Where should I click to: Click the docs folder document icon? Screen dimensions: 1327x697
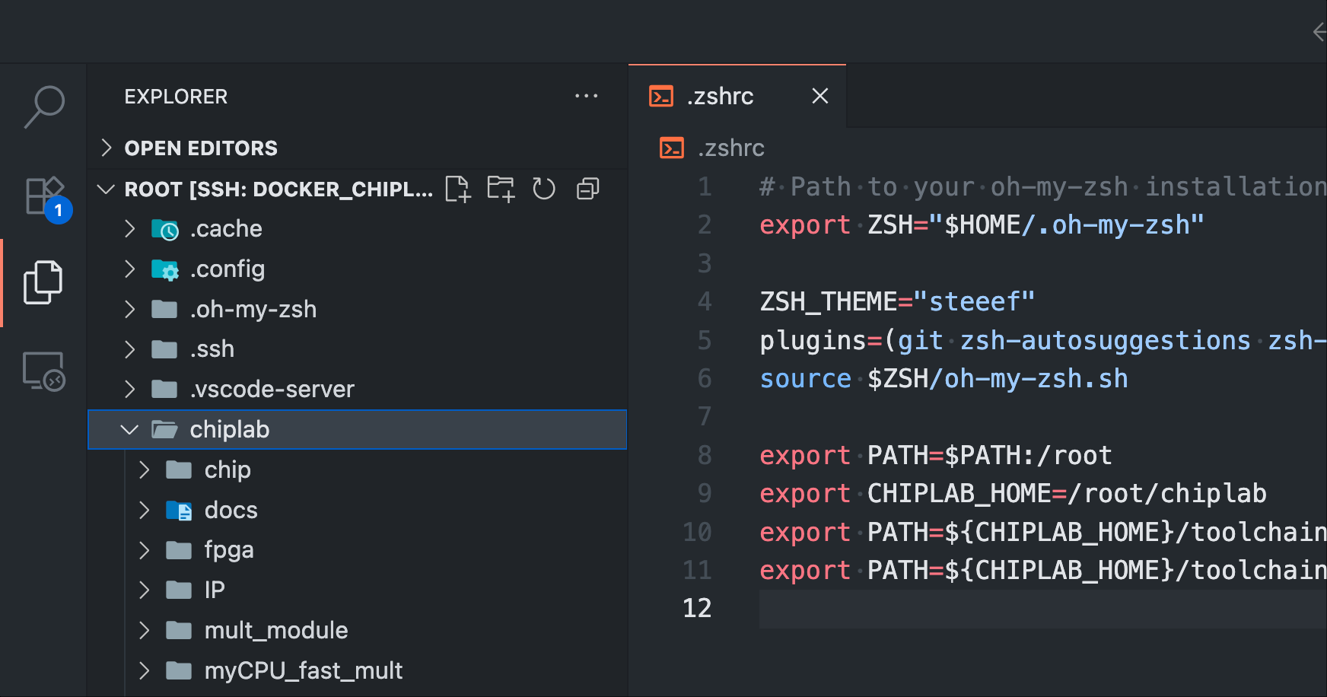pyautogui.click(x=180, y=510)
